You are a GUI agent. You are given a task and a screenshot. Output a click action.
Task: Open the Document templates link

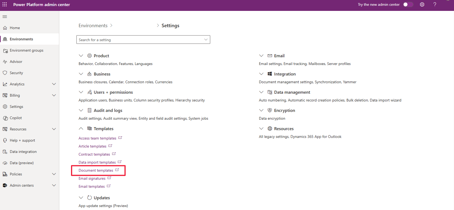pyautogui.click(x=96, y=170)
